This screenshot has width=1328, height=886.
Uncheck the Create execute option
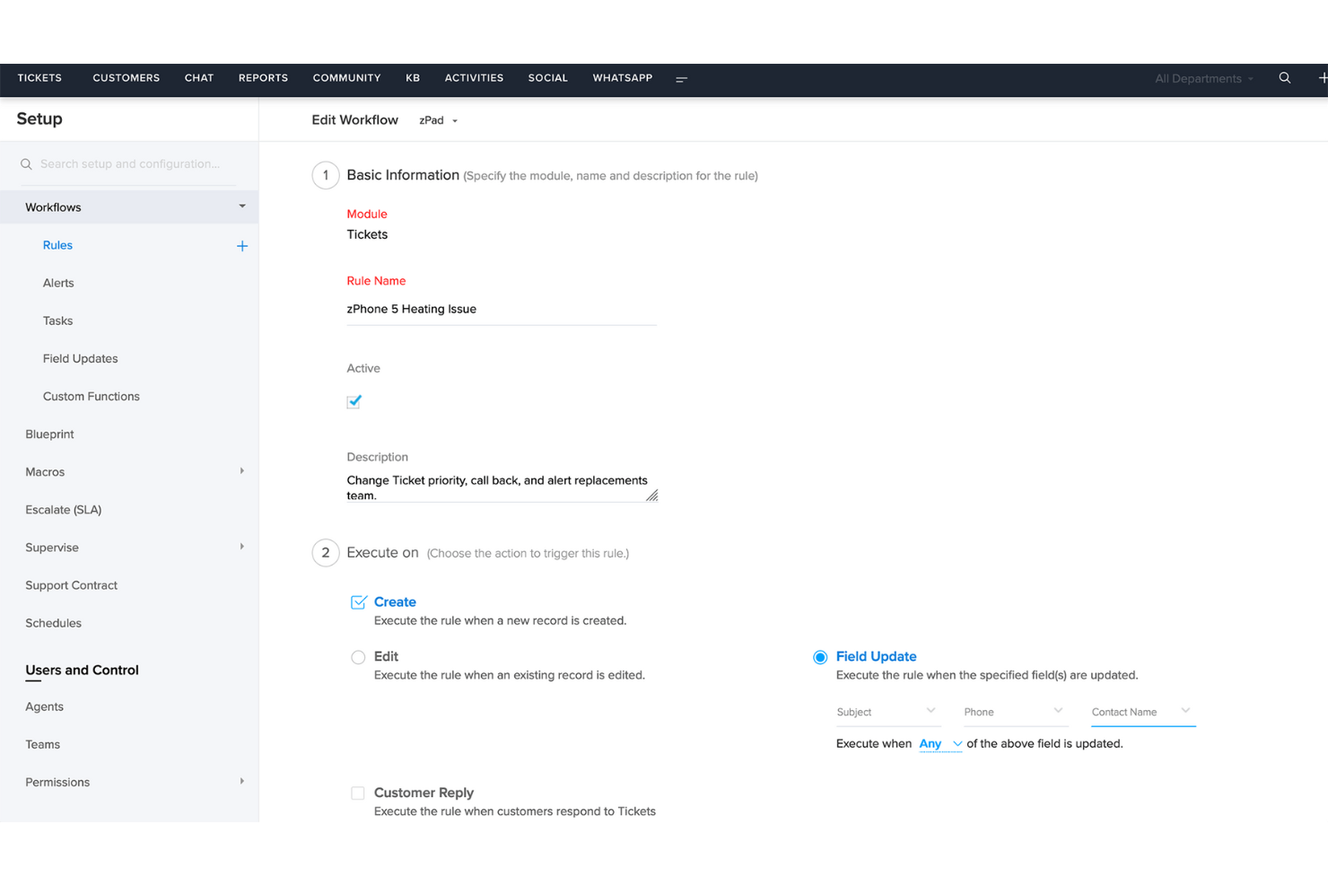click(x=358, y=601)
